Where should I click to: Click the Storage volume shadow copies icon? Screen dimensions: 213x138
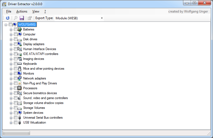pos(20,103)
